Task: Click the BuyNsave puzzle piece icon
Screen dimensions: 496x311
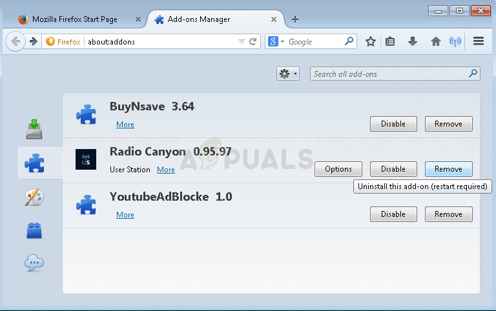Action: pos(86,114)
